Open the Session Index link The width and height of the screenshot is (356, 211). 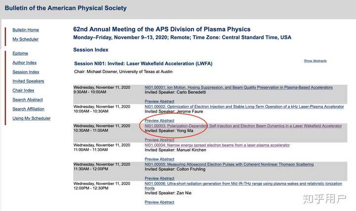[26, 72]
